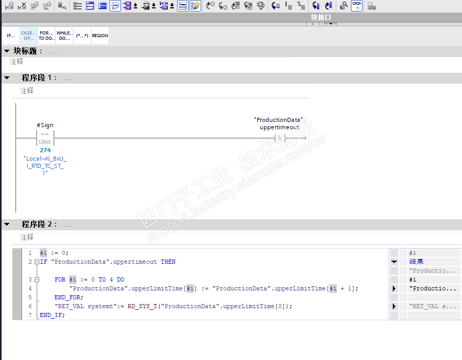Collapse 程序段 2 network
The image size is (462, 360).
click(x=7, y=224)
